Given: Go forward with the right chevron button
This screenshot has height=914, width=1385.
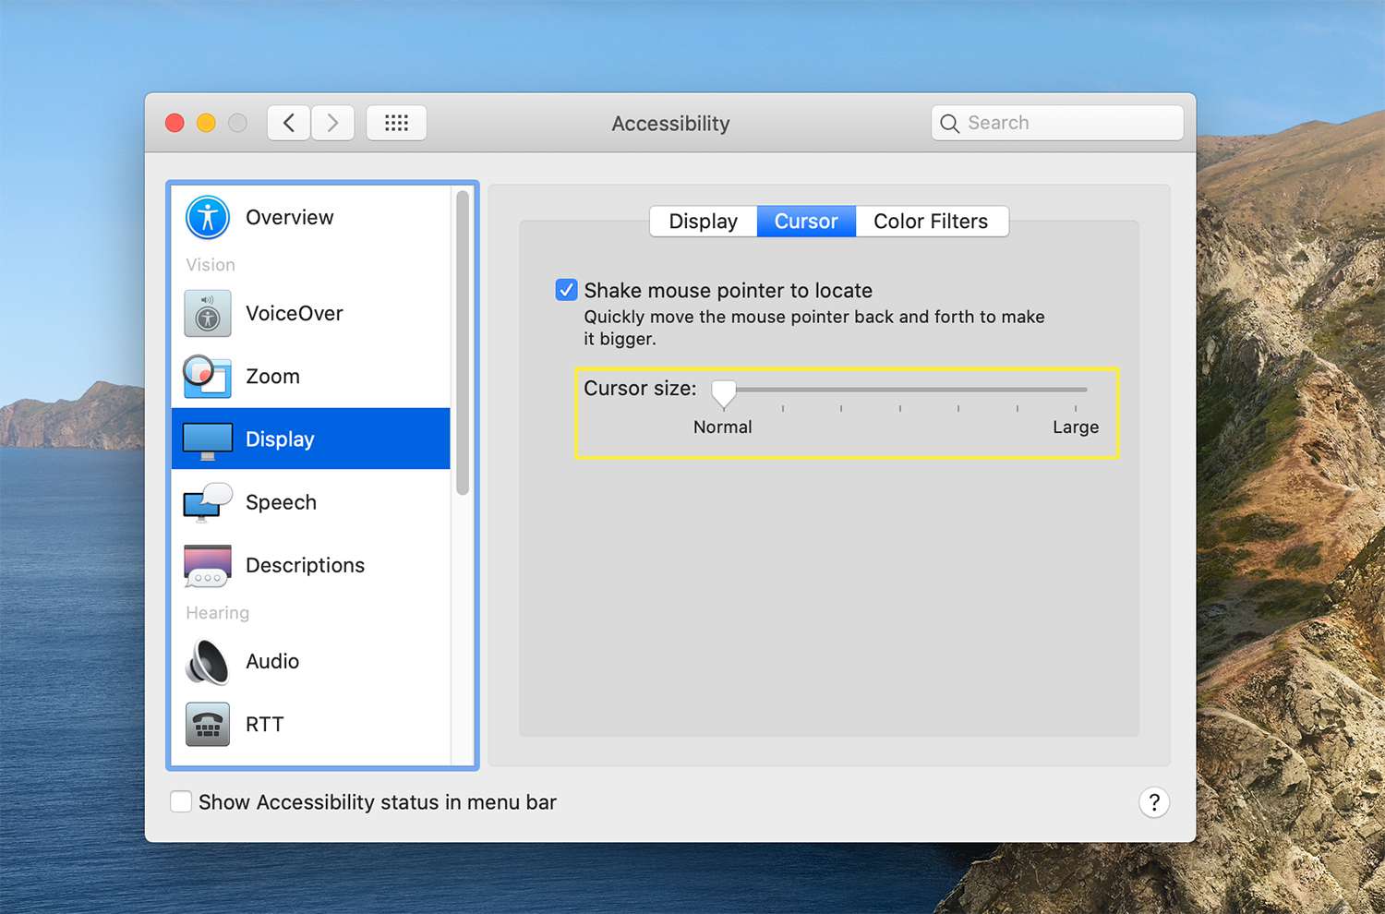Looking at the screenshot, I should pos(332,123).
